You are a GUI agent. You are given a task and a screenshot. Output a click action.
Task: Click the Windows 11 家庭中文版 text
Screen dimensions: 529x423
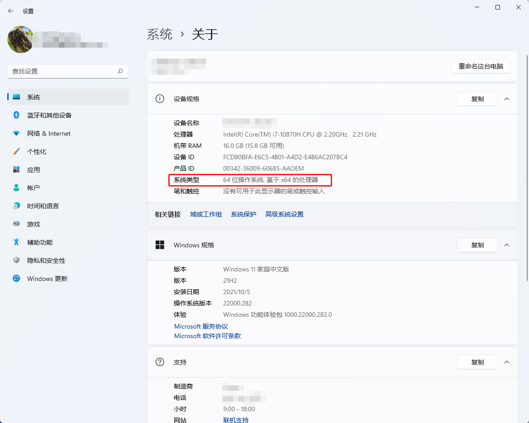(x=256, y=269)
